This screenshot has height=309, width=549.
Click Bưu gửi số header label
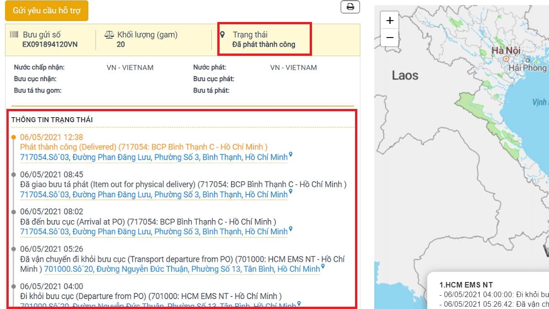point(42,34)
